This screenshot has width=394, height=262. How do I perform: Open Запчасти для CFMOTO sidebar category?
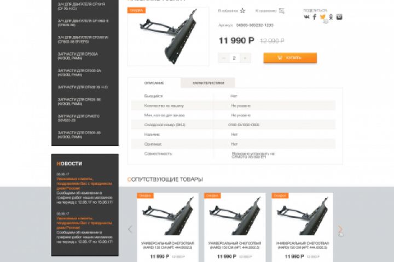pyautogui.click(x=79, y=118)
